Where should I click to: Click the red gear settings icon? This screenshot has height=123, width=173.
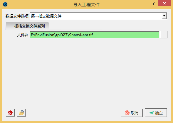click(10, 113)
